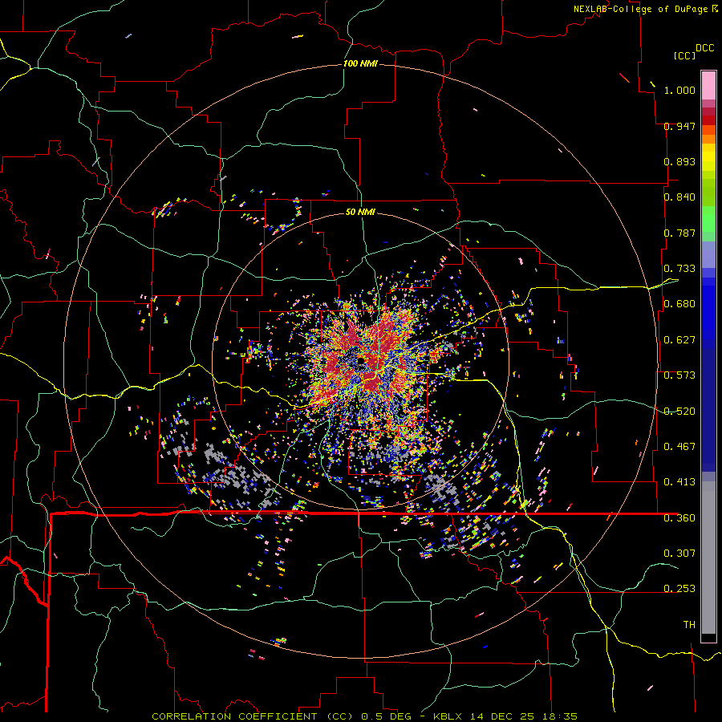The width and height of the screenshot is (722, 722).
Task: Click the [CC] label above the color scale
Action: pyautogui.click(x=684, y=55)
